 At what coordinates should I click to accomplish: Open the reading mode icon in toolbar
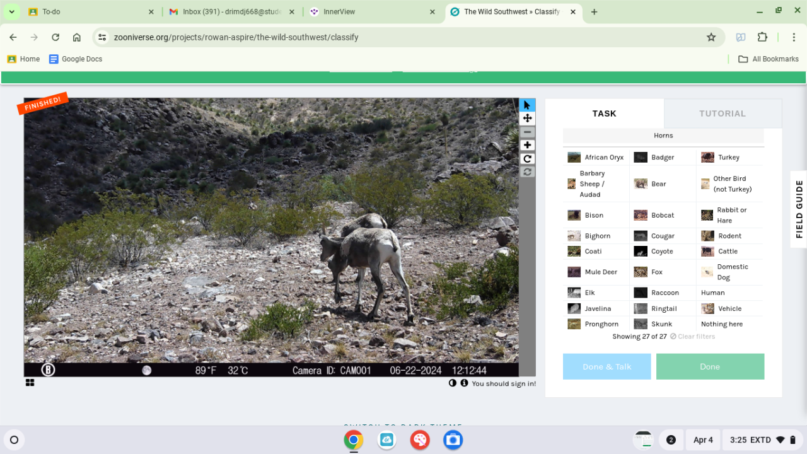741,37
